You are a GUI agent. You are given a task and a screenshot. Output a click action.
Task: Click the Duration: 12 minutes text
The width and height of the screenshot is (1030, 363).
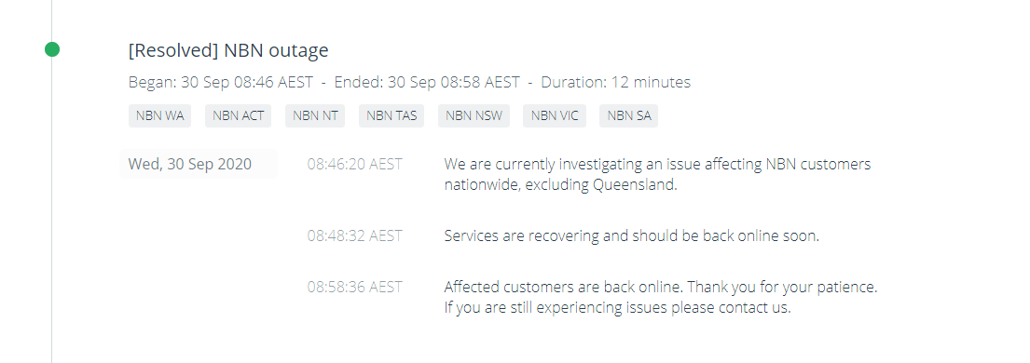(x=615, y=83)
